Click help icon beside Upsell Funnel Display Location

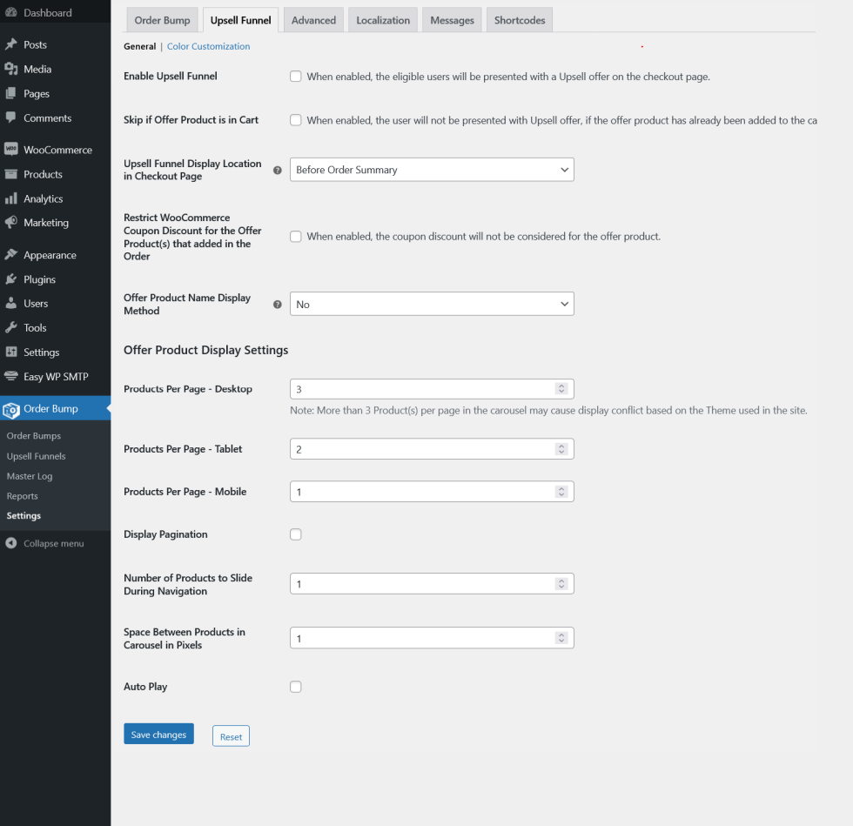click(x=278, y=171)
